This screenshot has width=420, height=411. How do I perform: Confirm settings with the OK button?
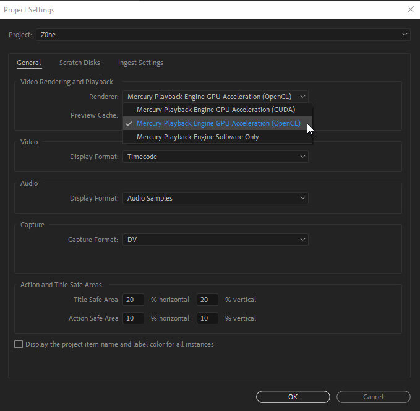click(x=293, y=397)
